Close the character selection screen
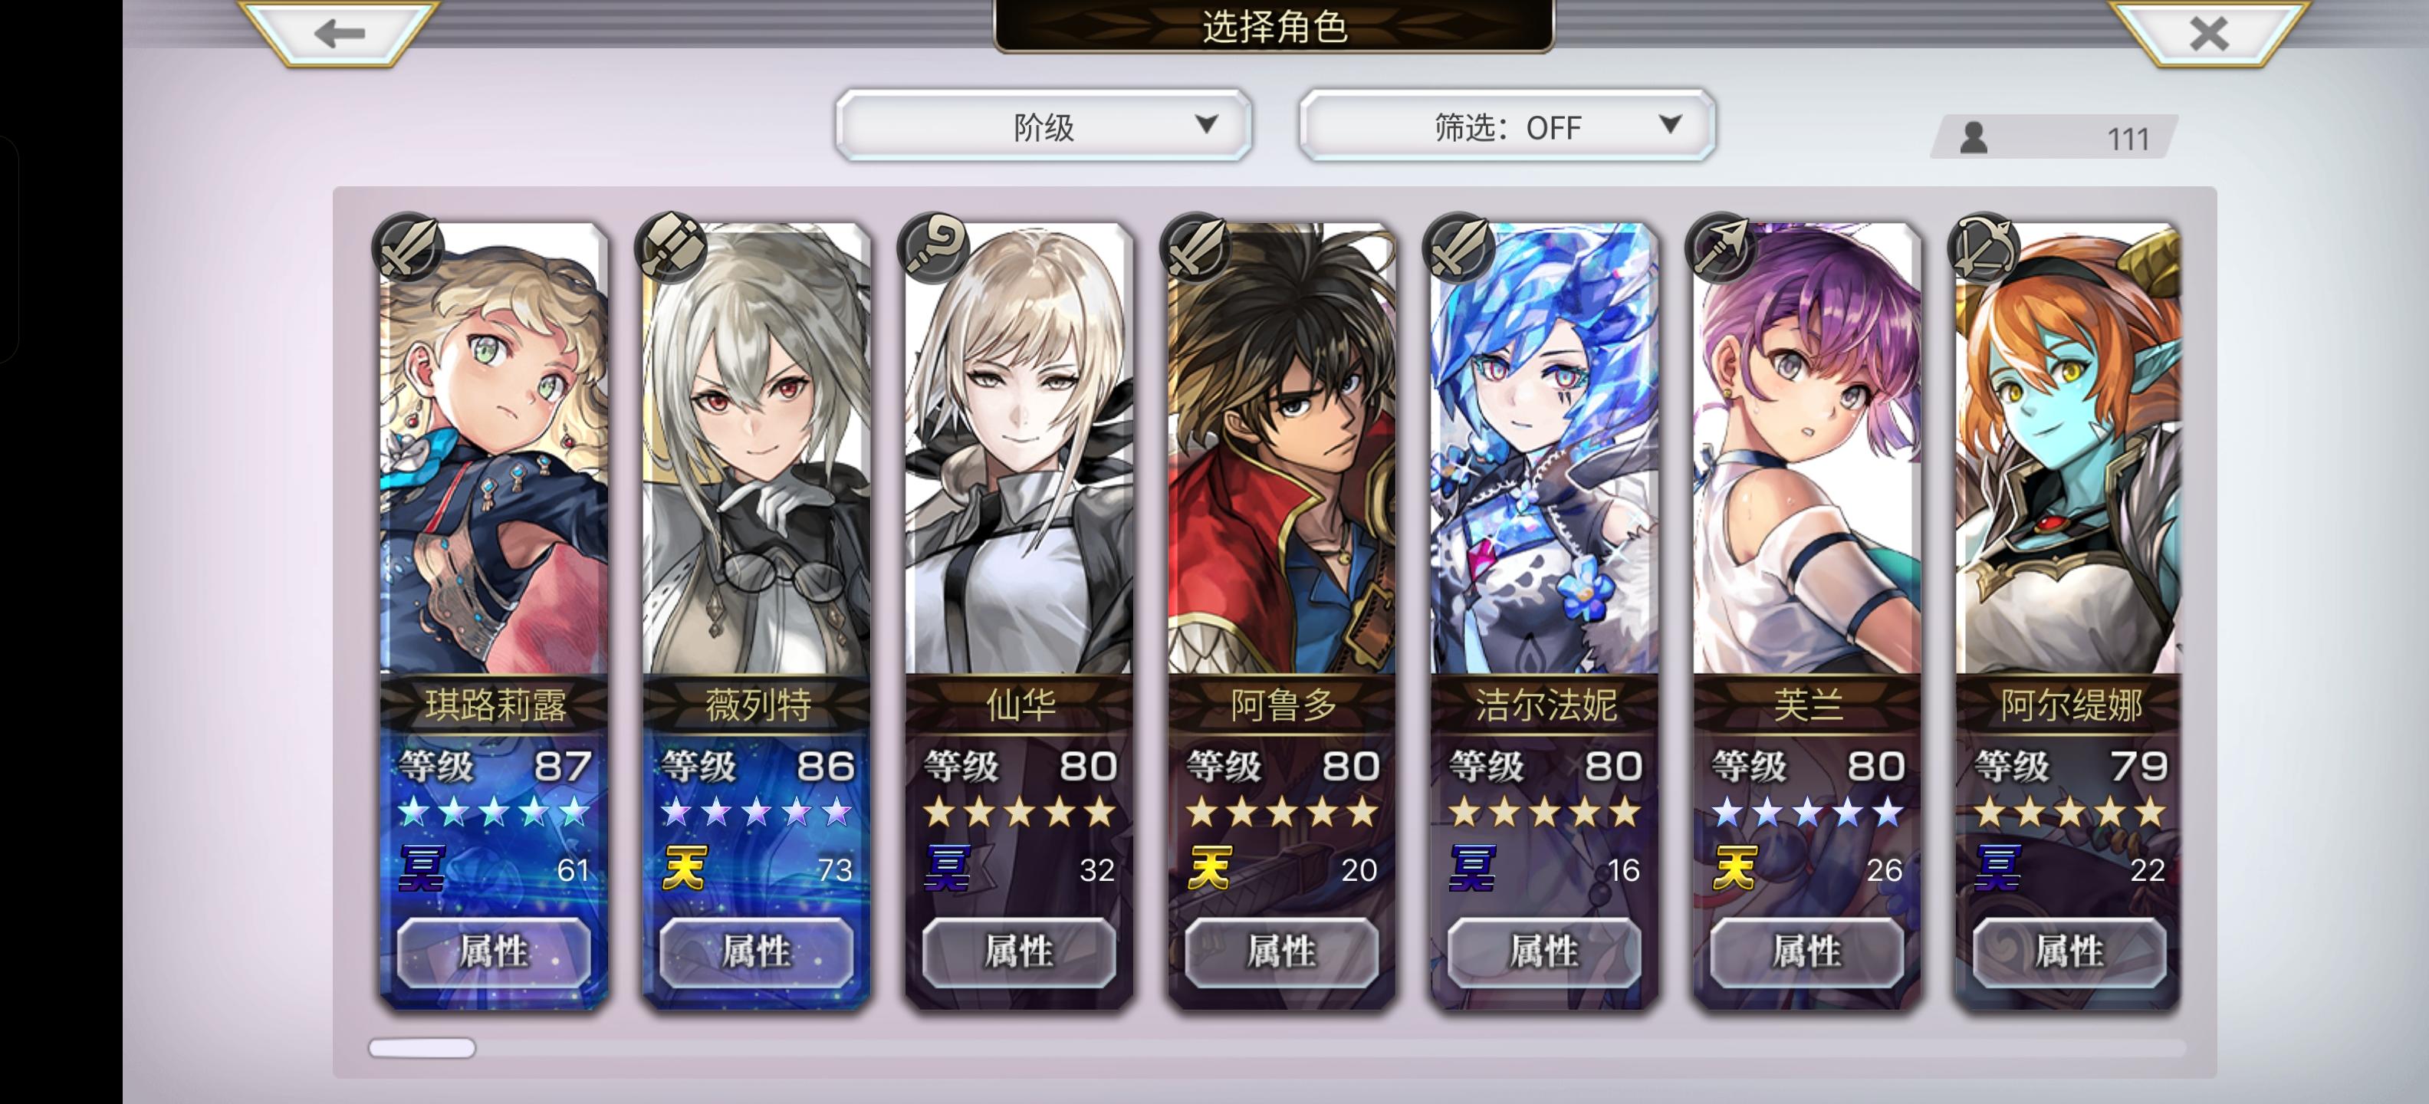 (x=2209, y=33)
